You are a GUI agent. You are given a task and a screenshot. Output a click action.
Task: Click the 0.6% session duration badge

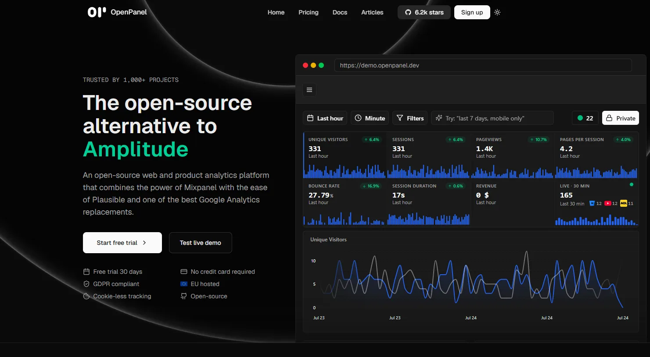pyautogui.click(x=456, y=186)
